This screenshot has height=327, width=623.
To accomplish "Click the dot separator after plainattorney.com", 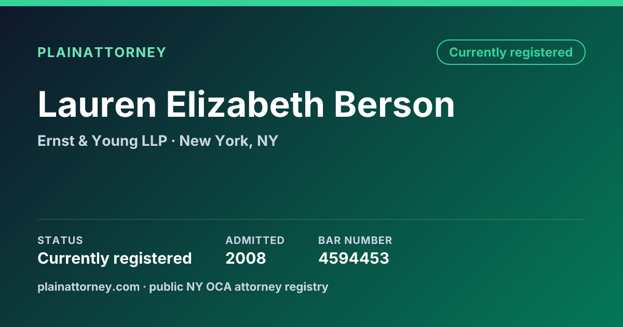I will coord(144,287).
